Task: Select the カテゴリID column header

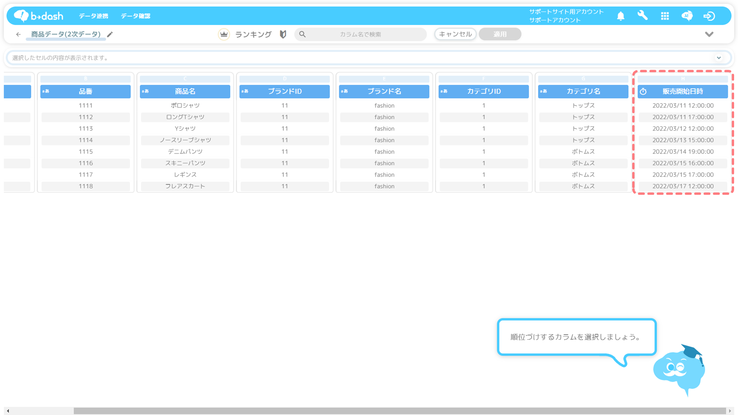Action: [x=484, y=91]
